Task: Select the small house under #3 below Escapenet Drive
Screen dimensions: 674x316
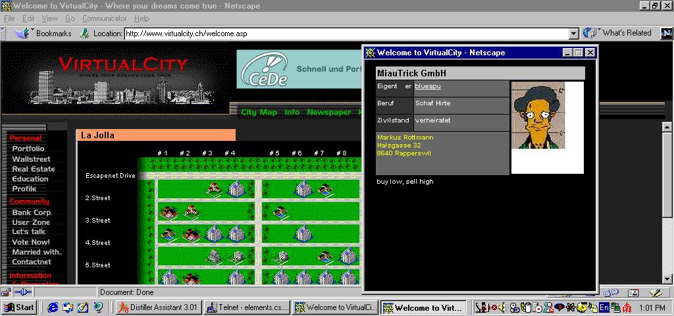Action: [x=213, y=189]
